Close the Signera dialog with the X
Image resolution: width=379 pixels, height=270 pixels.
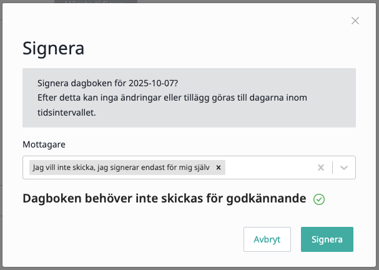pyautogui.click(x=355, y=21)
